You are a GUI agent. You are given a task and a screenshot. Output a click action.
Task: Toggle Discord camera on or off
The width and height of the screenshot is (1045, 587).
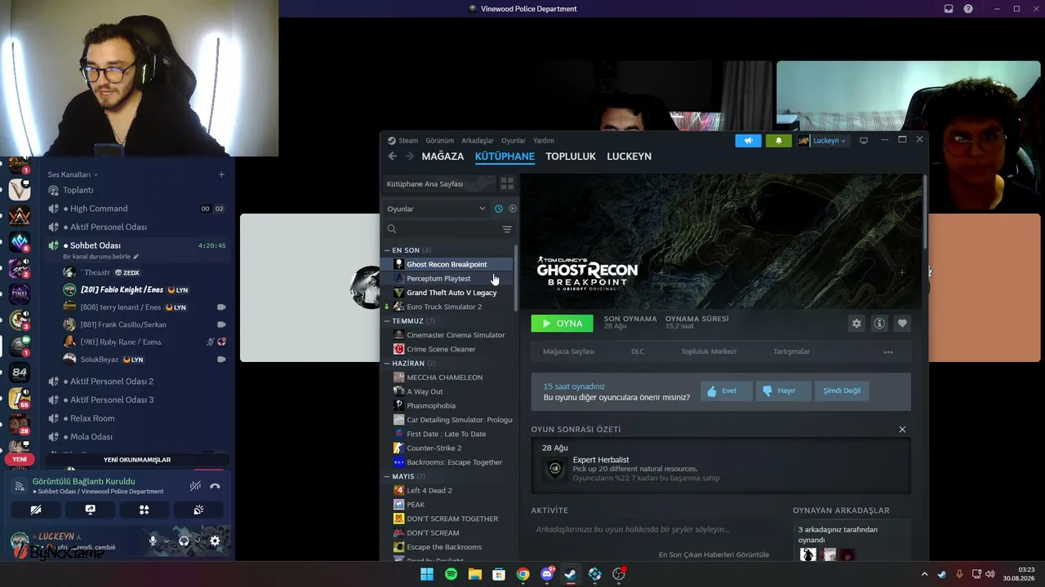(36, 510)
